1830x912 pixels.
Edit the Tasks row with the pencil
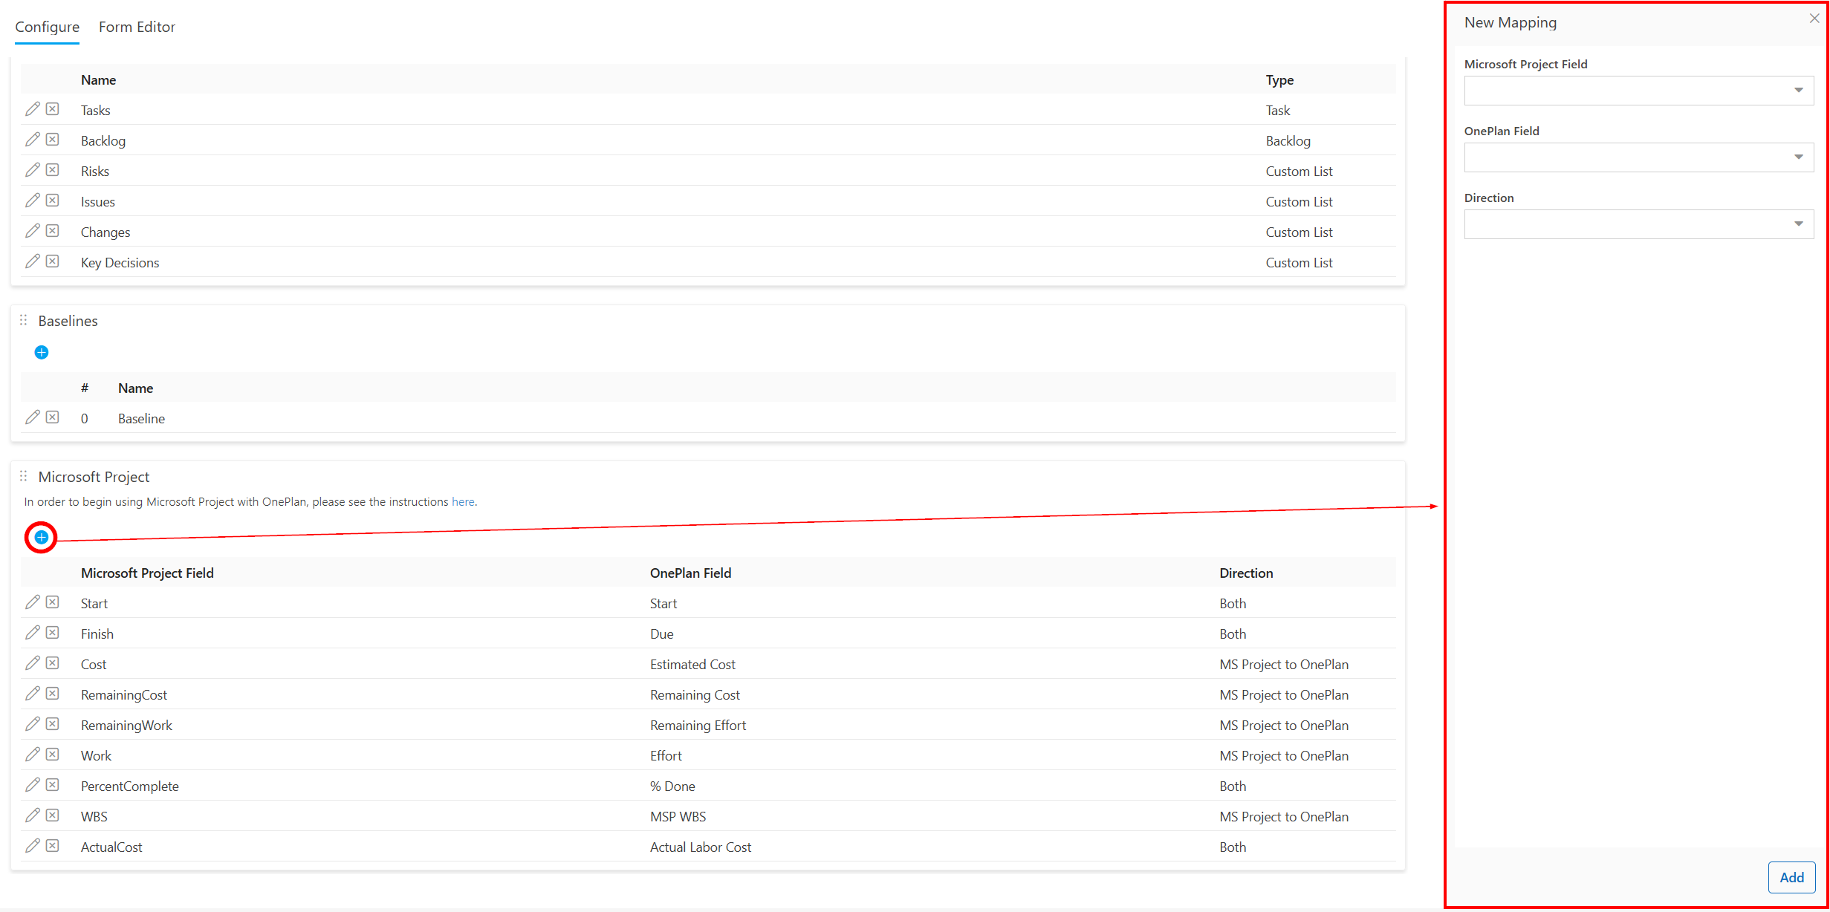click(32, 109)
